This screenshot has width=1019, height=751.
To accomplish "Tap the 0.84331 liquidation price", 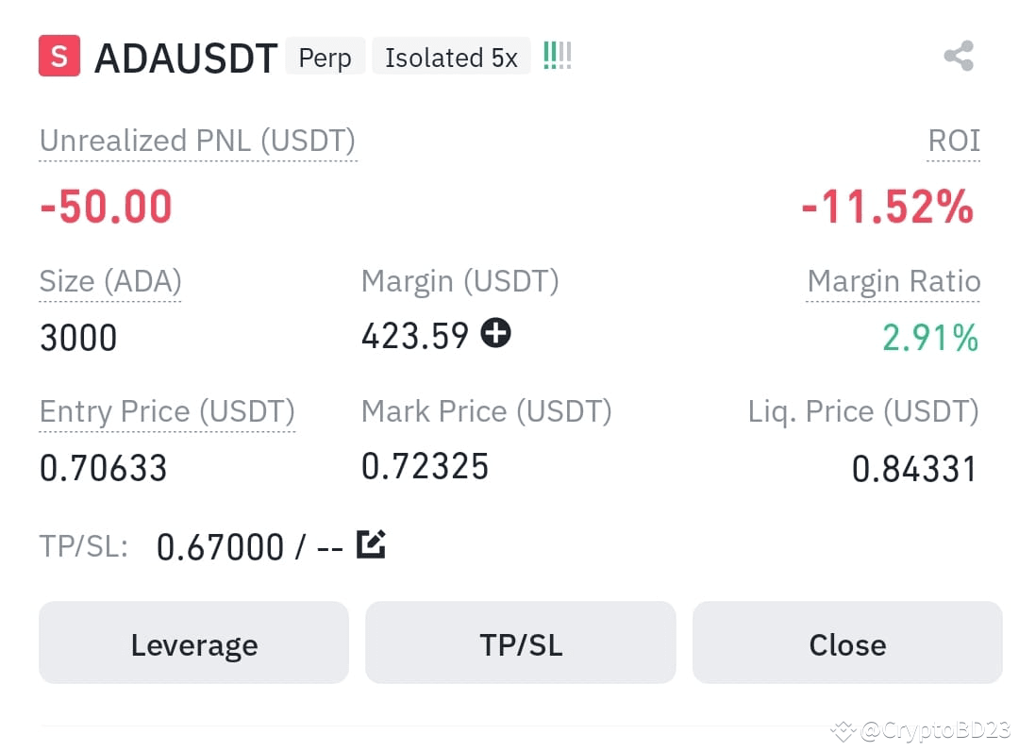I will (x=913, y=469).
